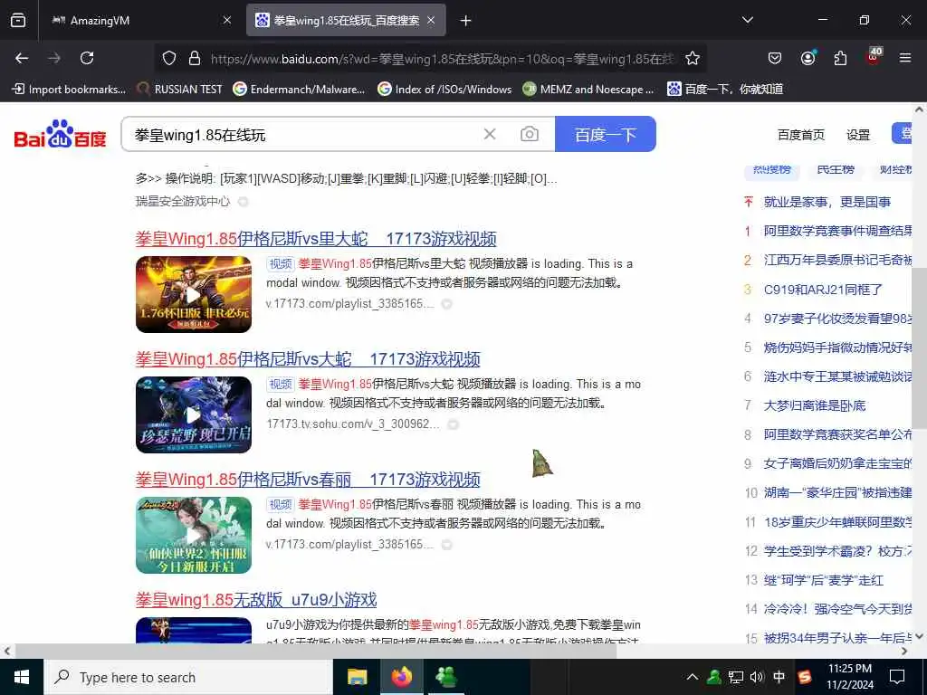Expand arrow beside 伊格尼斯vs里大蛇 URL
This screenshot has width=927, height=695.
tap(447, 304)
